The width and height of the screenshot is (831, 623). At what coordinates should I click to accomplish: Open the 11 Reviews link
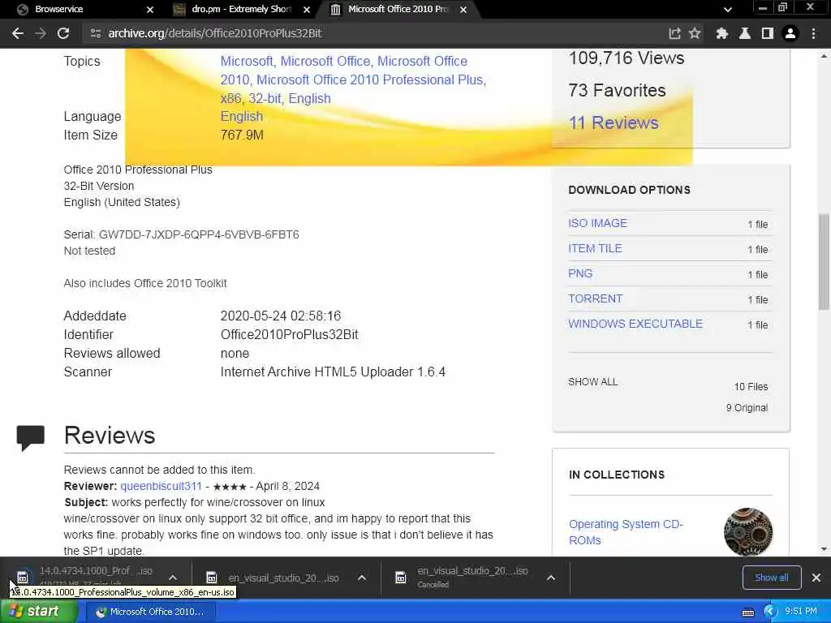tap(614, 123)
